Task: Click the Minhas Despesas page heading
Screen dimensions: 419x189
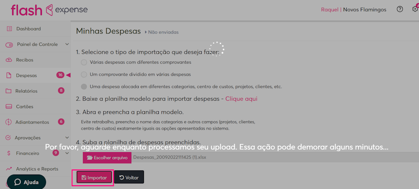Action: (108, 31)
